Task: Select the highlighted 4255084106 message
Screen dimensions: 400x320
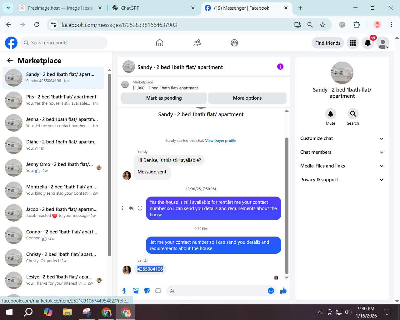Action: pos(150,269)
